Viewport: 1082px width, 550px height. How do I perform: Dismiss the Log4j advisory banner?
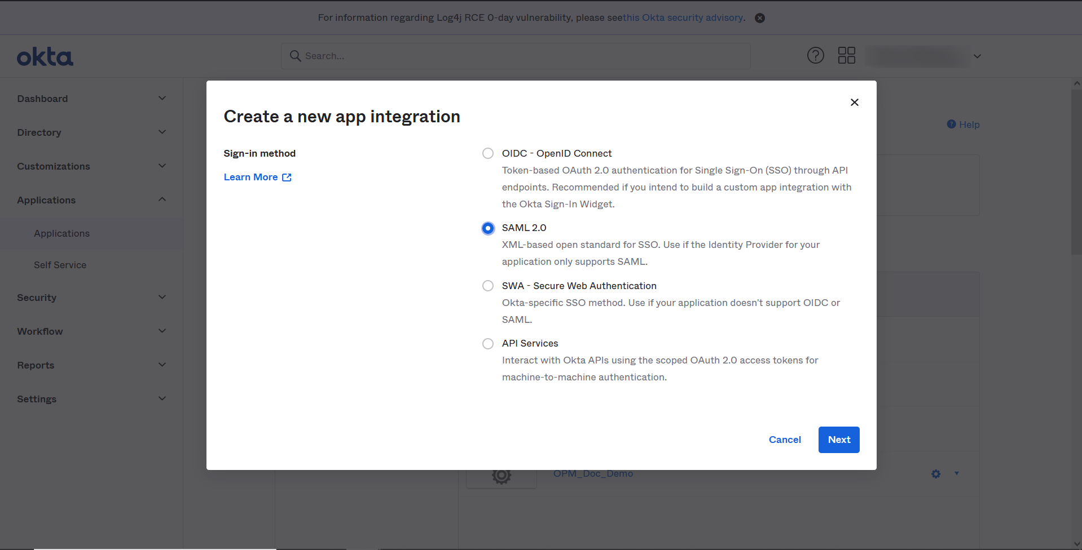[x=760, y=18]
